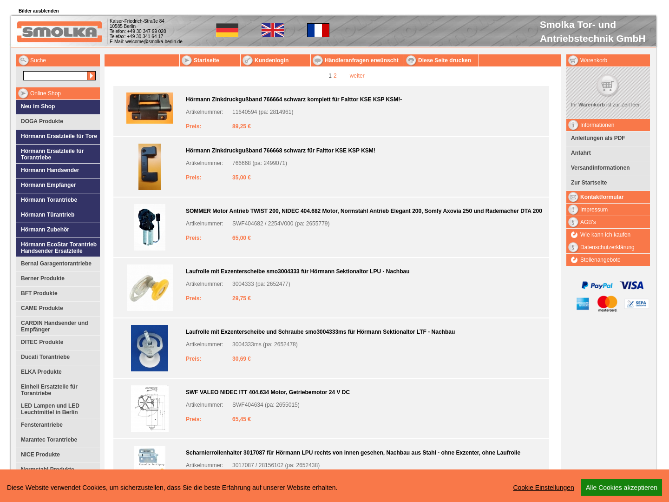
Task: Open Laufrolle smo3004333ms product title
Action: coord(320,332)
